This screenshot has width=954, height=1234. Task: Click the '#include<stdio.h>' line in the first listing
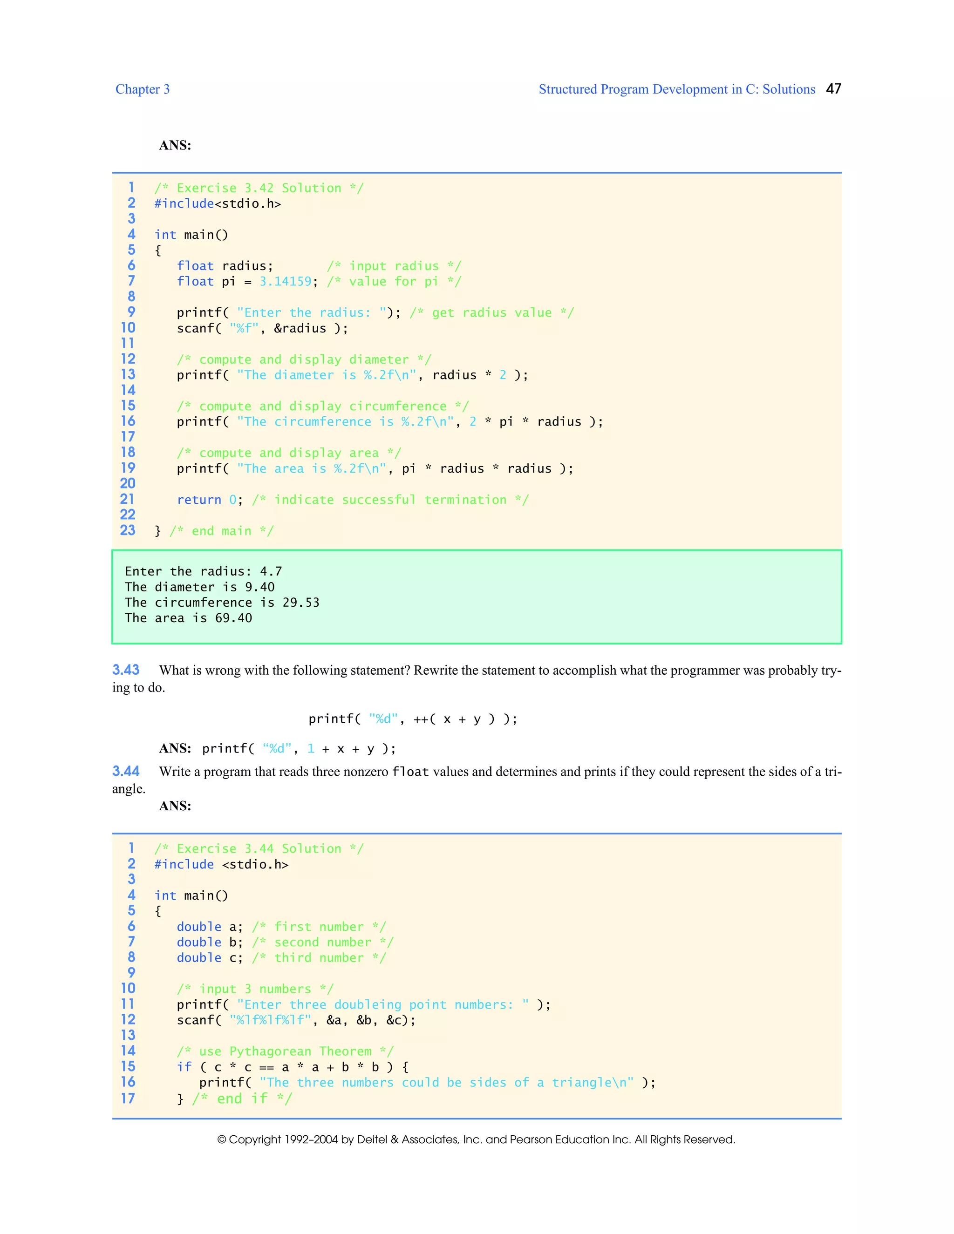pyautogui.click(x=218, y=203)
